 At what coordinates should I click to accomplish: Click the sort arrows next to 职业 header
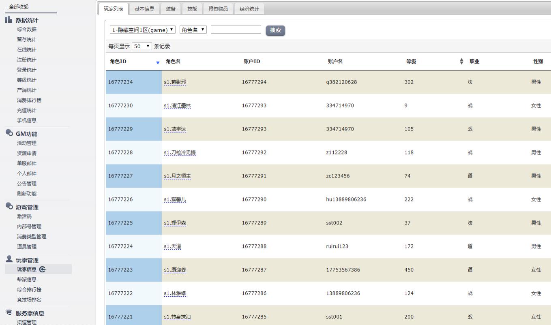[461, 62]
